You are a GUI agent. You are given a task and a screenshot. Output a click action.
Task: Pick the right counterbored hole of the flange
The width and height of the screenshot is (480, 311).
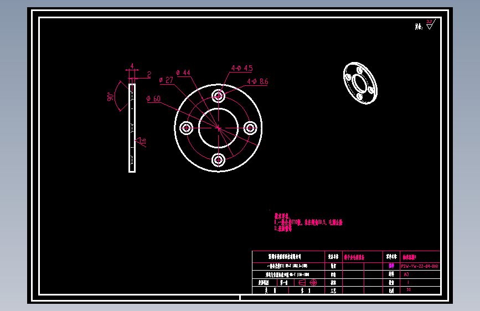250,128
